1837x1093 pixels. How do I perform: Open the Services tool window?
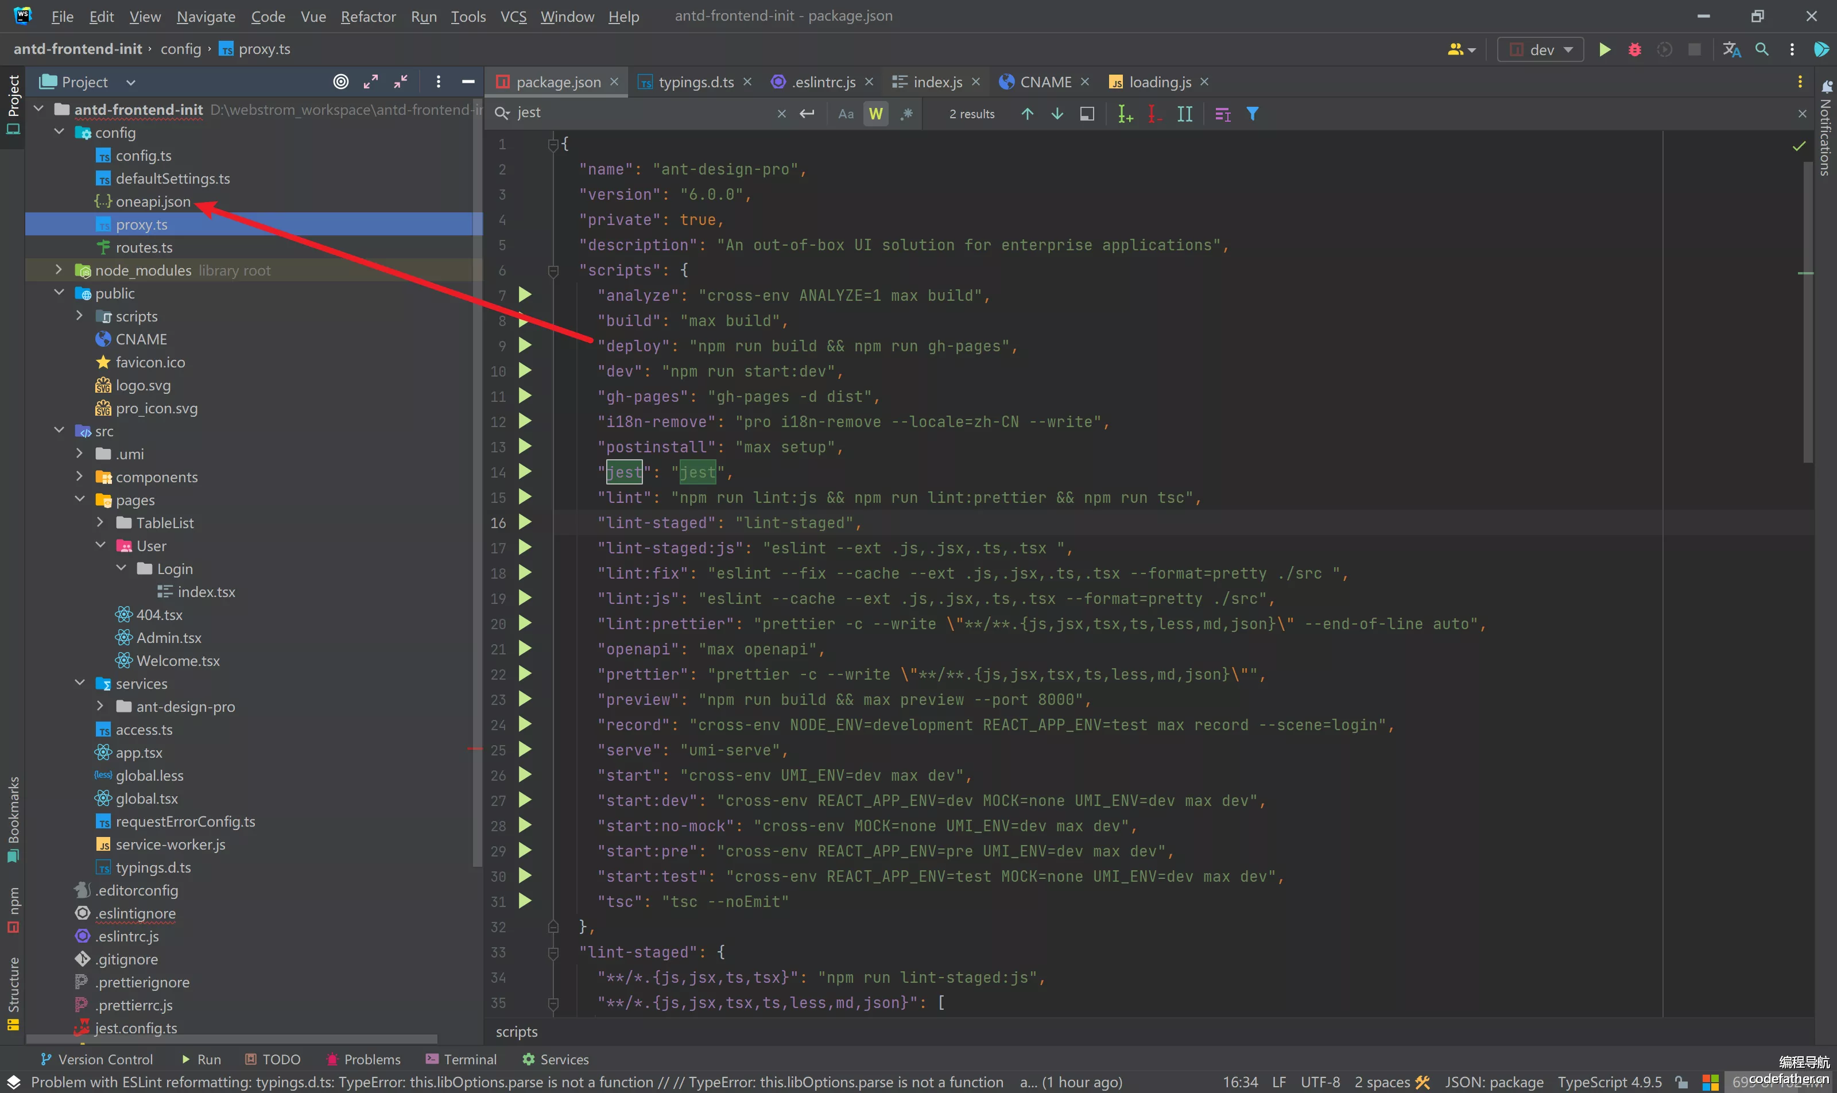(x=555, y=1059)
